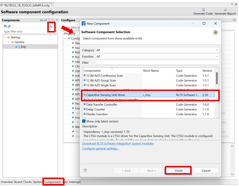Click the up arrow of the background window's scrollbar

[232, 146]
